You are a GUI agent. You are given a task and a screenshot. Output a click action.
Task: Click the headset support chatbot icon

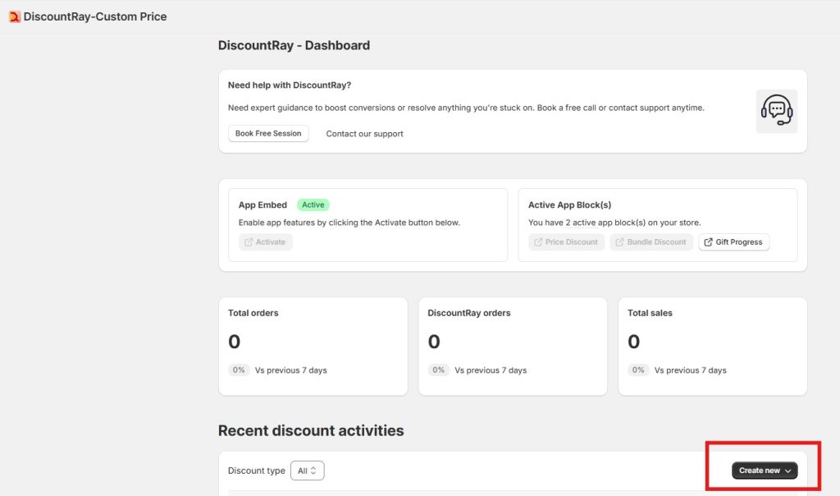tap(776, 110)
